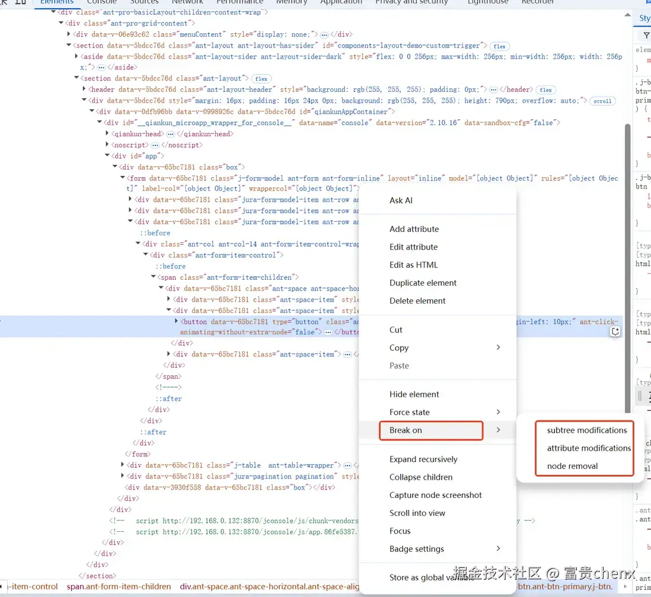Open the Lighthouse tab

488,2
